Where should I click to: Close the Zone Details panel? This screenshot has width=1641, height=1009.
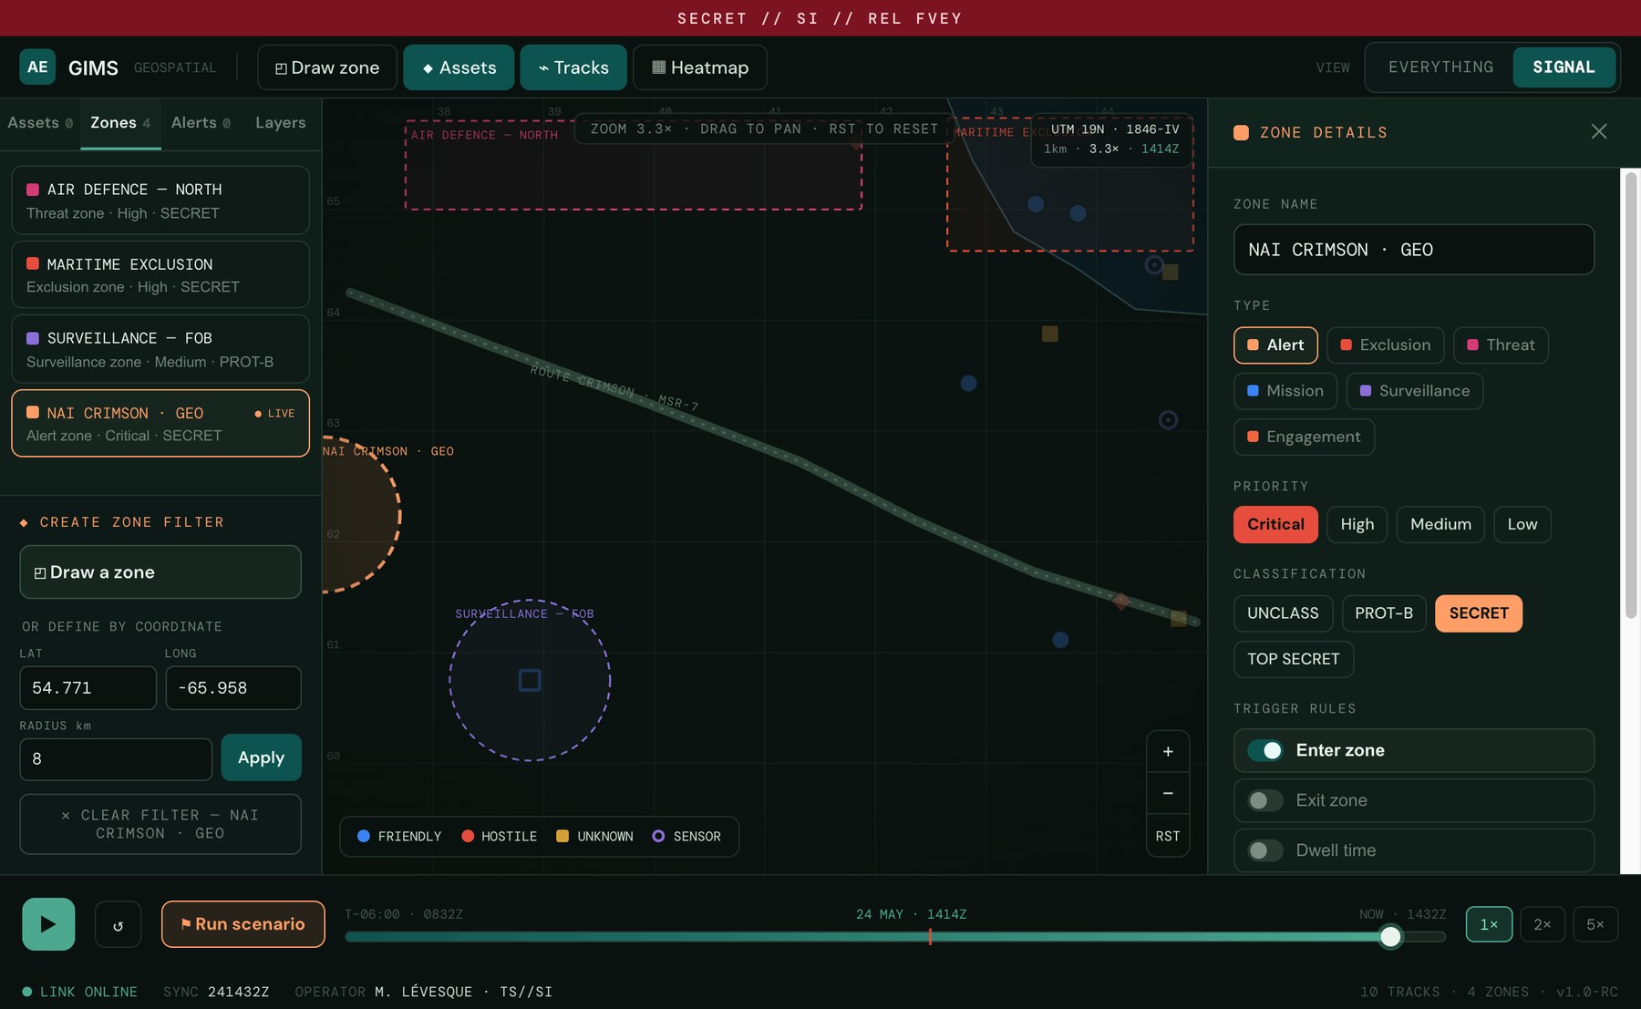point(1599,131)
